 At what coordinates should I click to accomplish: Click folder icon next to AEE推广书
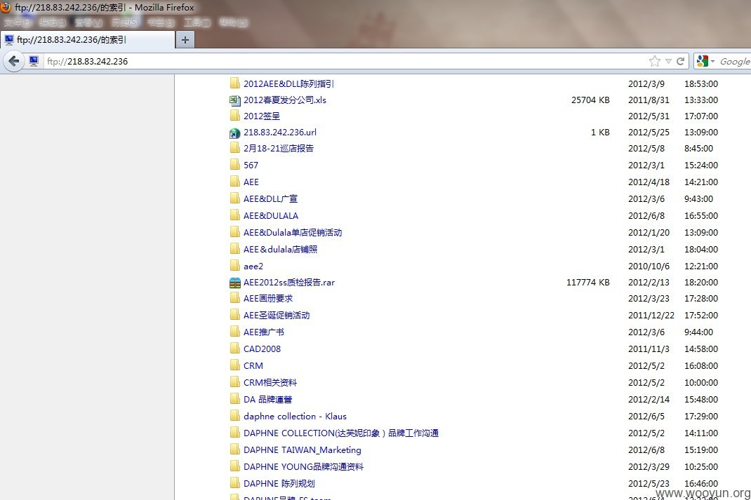coord(234,332)
